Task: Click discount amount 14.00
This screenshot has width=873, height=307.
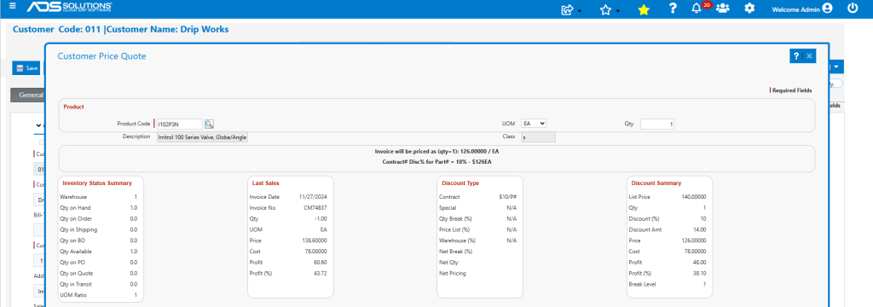Action: [x=699, y=229]
